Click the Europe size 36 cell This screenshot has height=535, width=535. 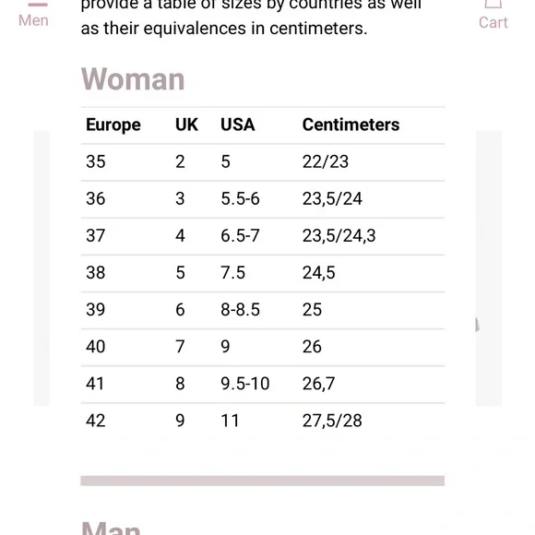[x=96, y=198]
